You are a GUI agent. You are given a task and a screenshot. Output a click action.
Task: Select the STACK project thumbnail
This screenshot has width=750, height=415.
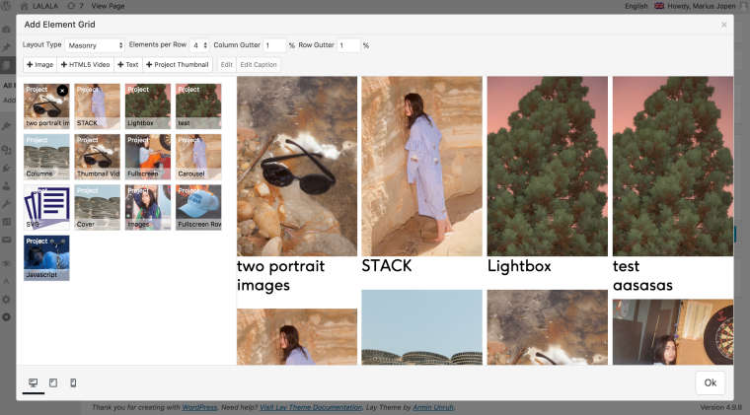(97, 105)
